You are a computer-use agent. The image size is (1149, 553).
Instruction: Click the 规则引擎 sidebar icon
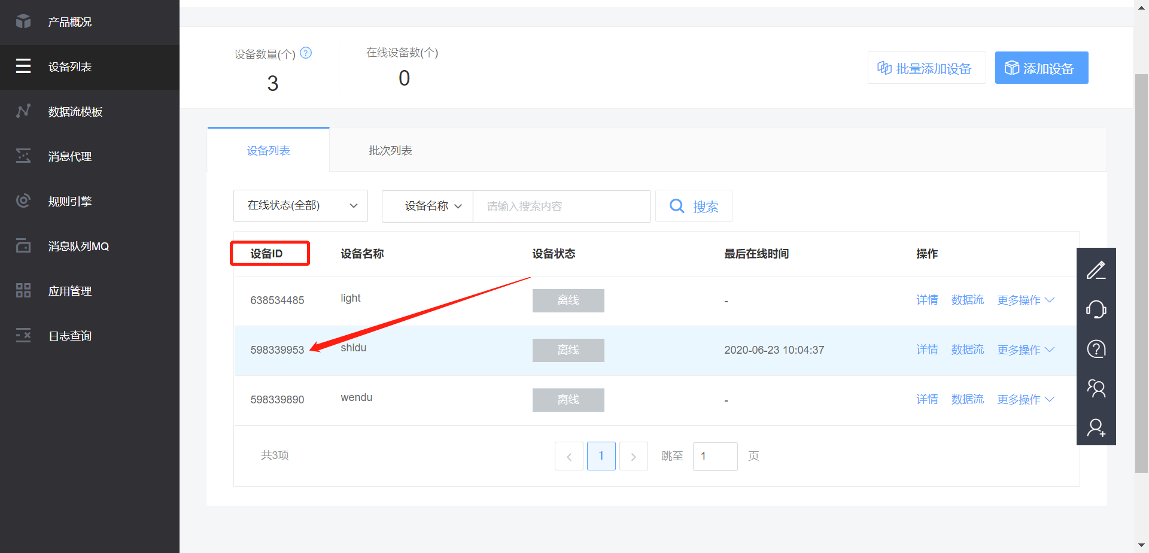click(x=69, y=201)
